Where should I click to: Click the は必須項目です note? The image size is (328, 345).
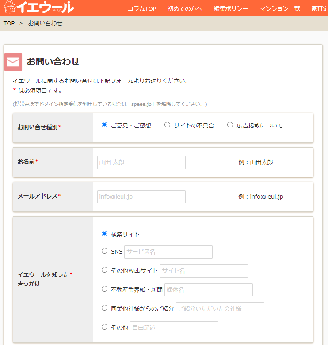(38, 90)
